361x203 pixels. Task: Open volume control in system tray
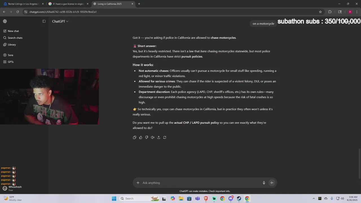(x=342, y=198)
